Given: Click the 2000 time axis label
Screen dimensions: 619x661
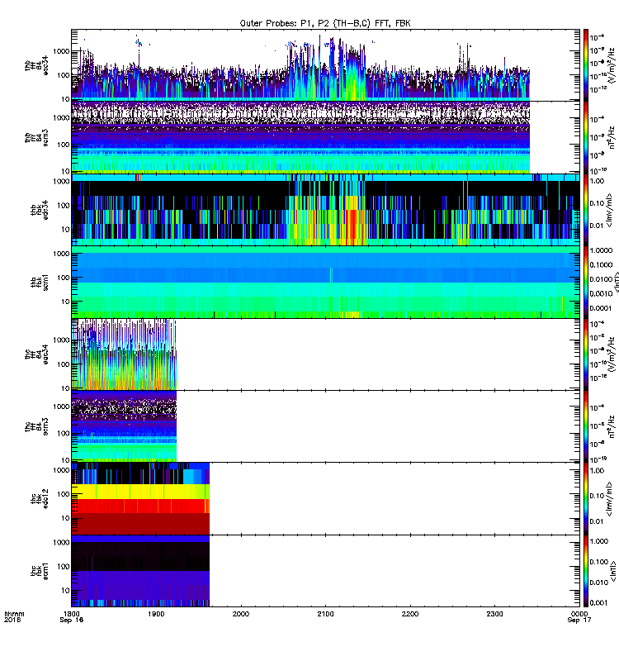Looking at the screenshot, I should point(240,614).
